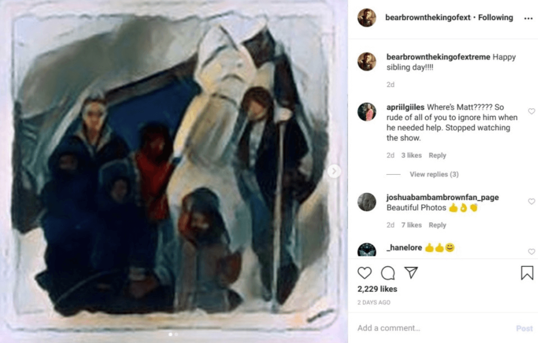Like the post with the heart icon
Image resolution: width=538 pixels, height=343 pixels.
[x=364, y=273]
